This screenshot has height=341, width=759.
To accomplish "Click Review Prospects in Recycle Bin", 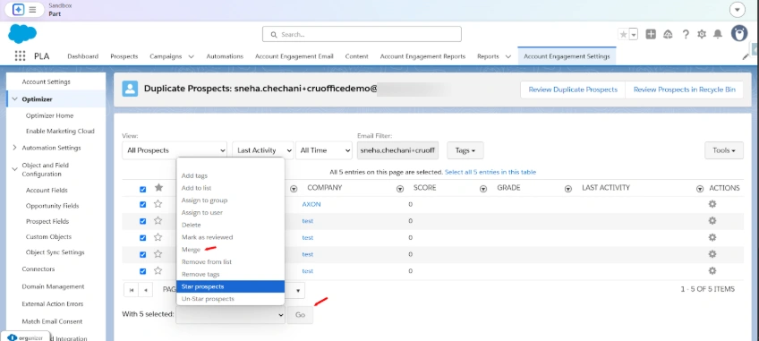I will pyautogui.click(x=685, y=90).
